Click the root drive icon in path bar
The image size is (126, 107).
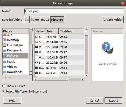pyautogui.click(x=27, y=19)
